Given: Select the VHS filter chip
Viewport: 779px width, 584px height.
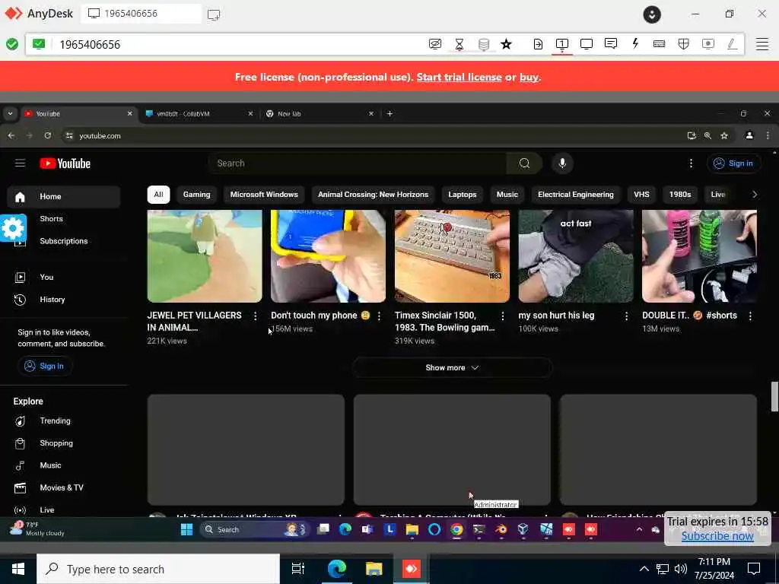Looking at the screenshot, I should pos(641,195).
